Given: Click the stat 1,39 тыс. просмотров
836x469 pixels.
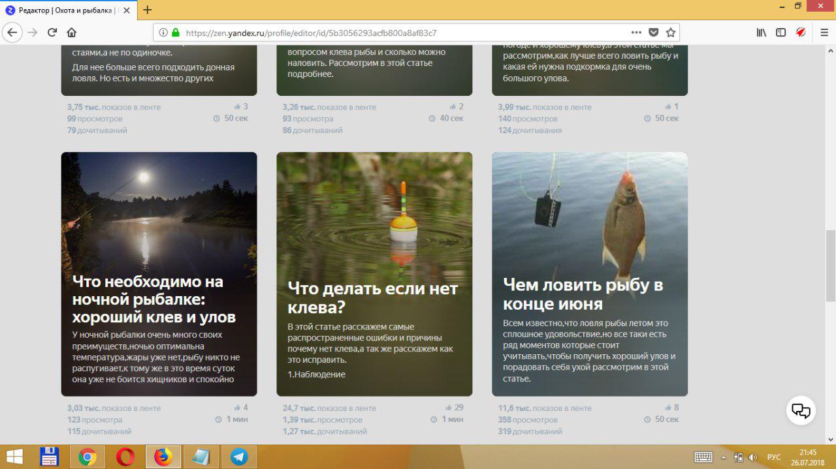Looking at the screenshot, I should click(x=322, y=420).
